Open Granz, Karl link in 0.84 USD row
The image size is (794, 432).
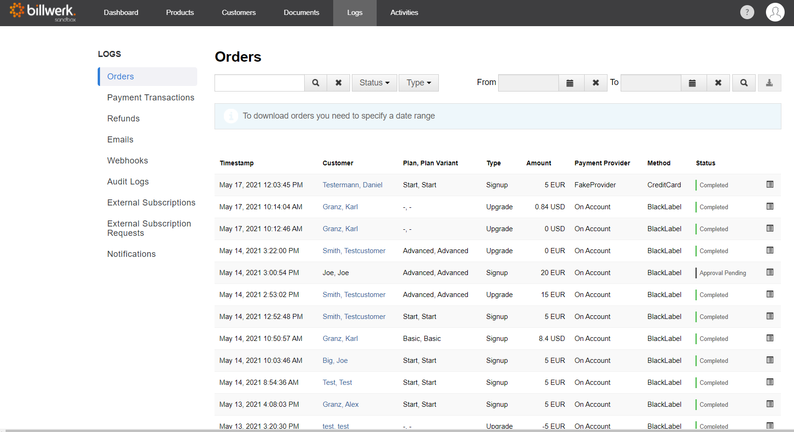340,207
